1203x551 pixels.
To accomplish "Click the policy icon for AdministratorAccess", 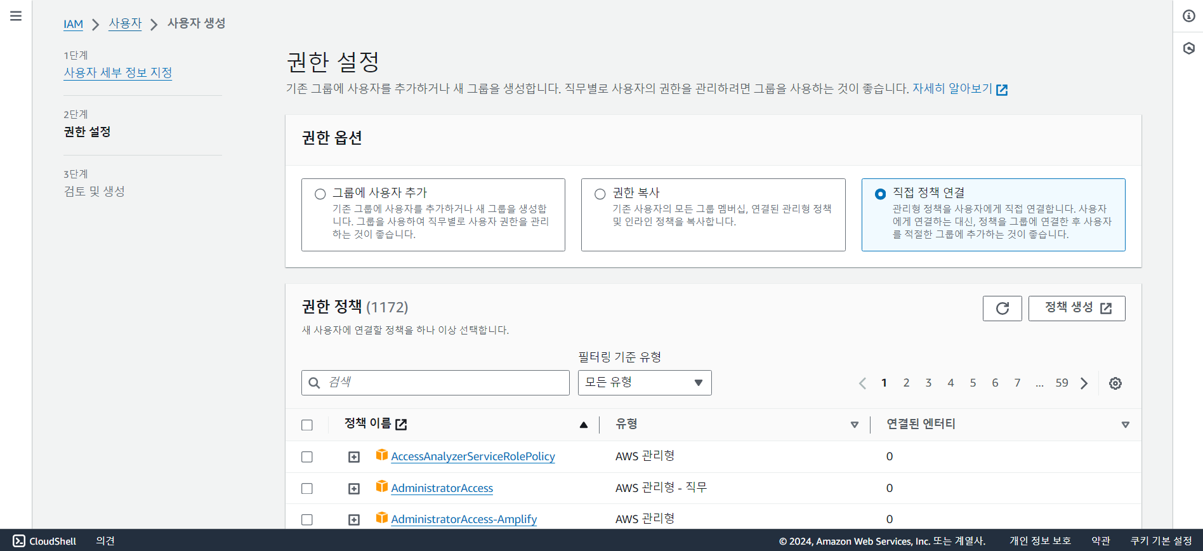I will pos(382,486).
